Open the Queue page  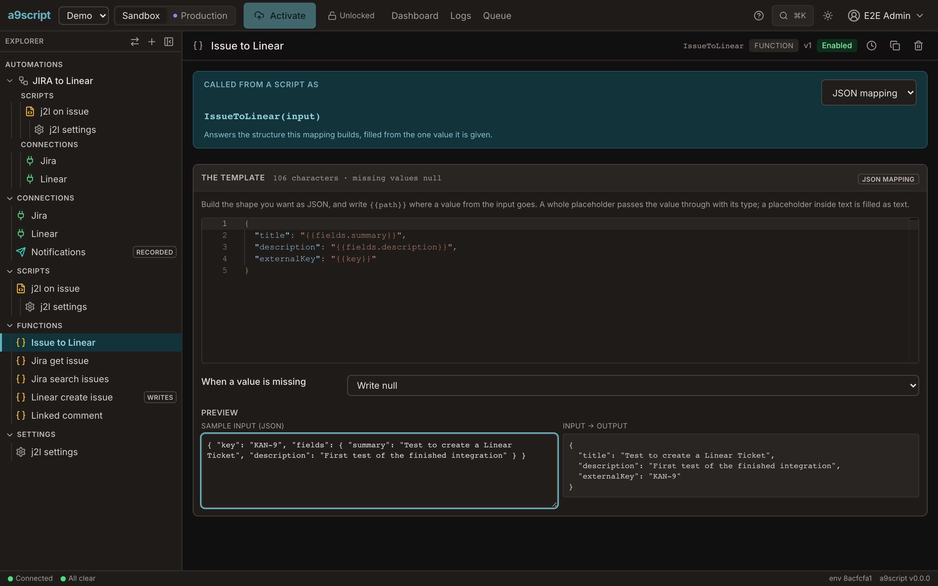(497, 16)
